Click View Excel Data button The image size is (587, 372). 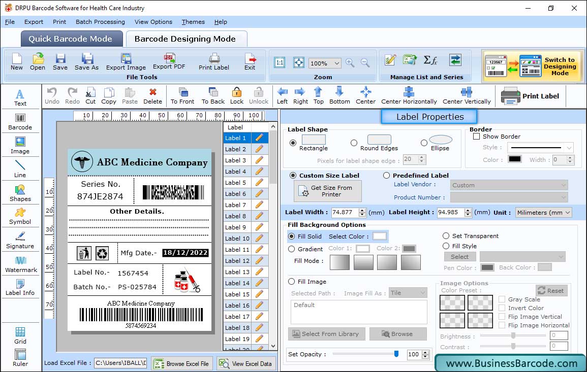click(246, 363)
